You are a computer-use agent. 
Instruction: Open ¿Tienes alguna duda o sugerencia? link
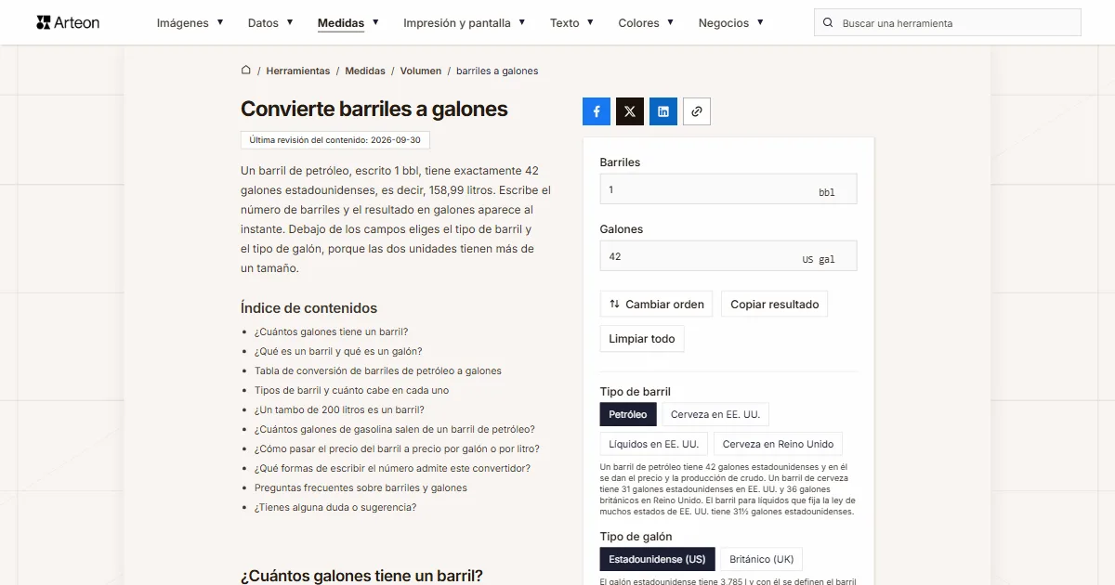335,507
